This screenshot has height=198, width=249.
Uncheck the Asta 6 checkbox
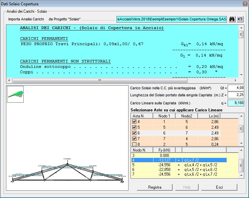[134, 133]
